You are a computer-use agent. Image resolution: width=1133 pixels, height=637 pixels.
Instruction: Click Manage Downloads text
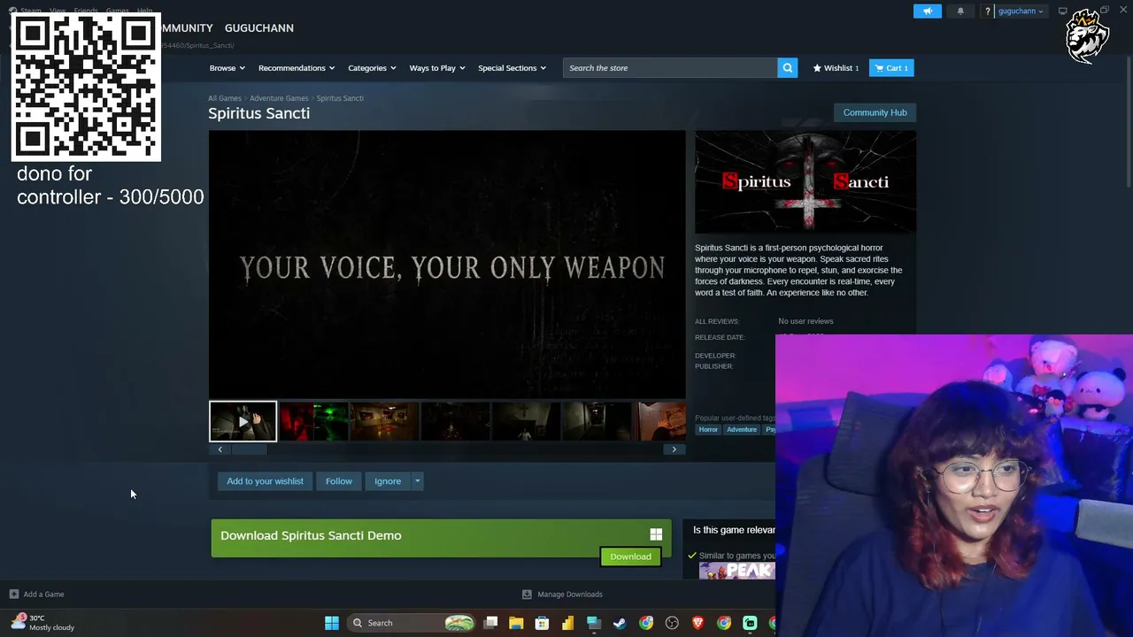pos(570,595)
